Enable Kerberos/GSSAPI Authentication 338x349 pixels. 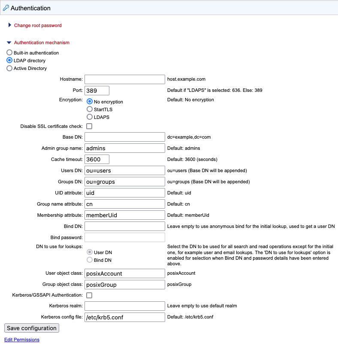(x=90, y=295)
